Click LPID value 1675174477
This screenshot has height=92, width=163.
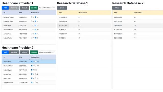point(23,70)
